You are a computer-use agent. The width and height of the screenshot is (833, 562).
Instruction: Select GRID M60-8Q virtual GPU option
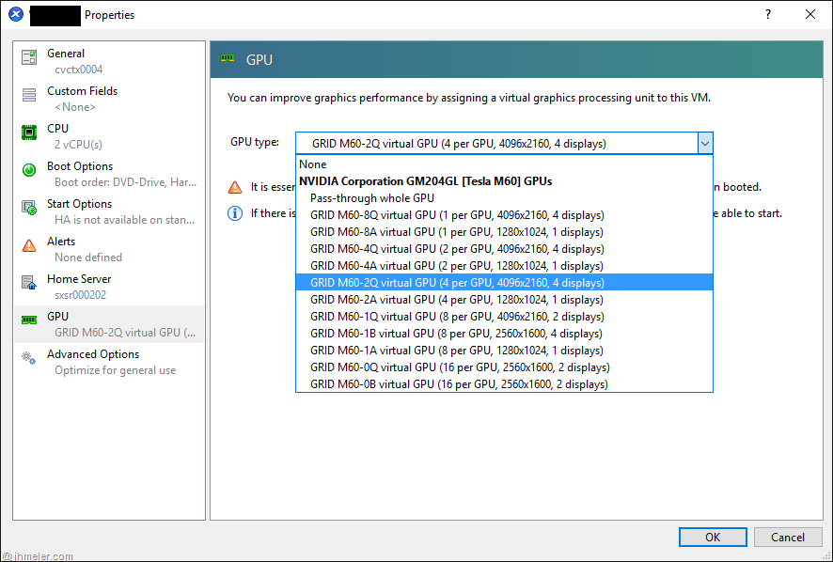point(456,215)
